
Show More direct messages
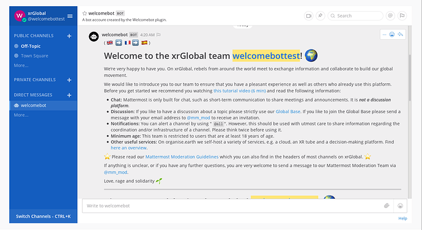pos(21,115)
